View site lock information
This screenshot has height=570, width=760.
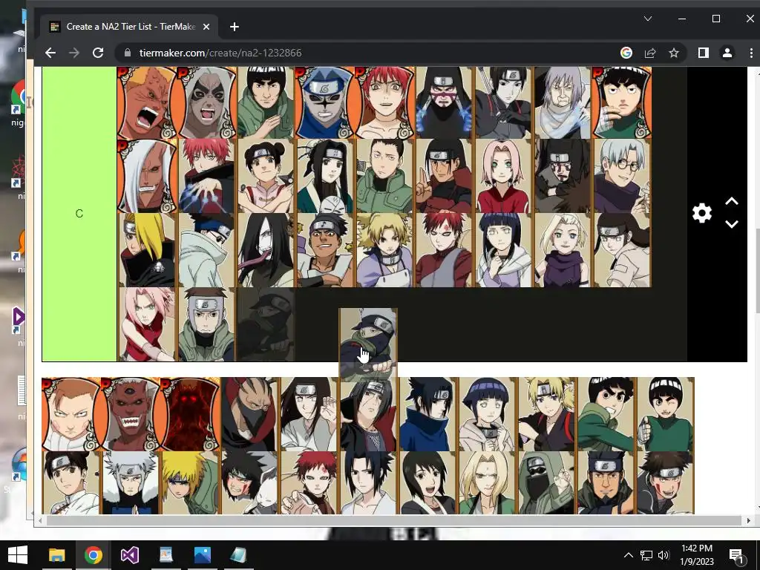click(128, 53)
